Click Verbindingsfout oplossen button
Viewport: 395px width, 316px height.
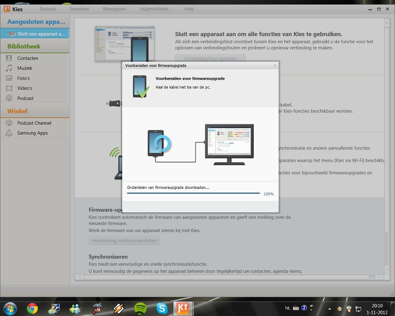pos(210,58)
